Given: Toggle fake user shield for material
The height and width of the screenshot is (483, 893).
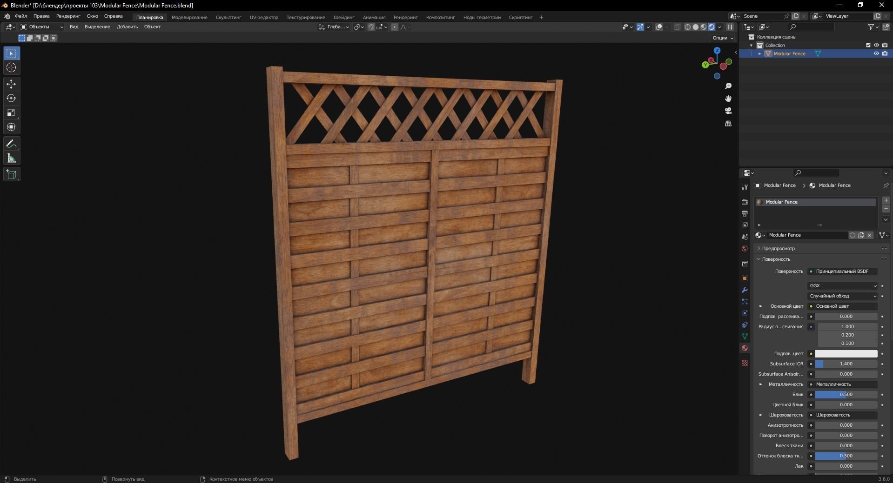Looking at the screenshot, I should [x=853, y=235].
